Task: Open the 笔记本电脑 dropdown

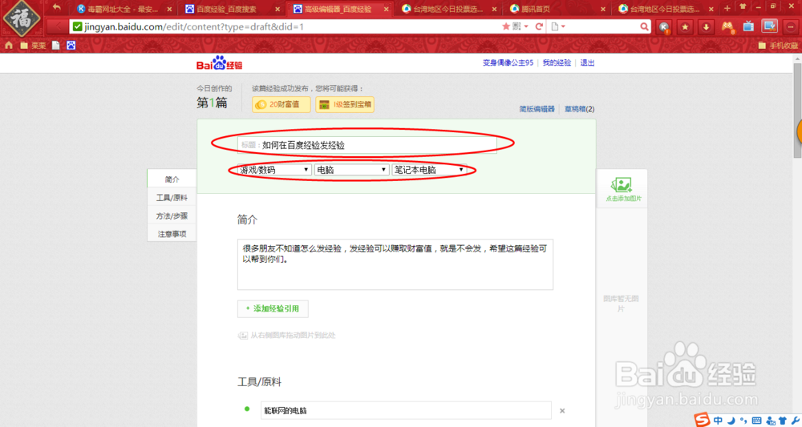Action: click(x=428, y=170)
